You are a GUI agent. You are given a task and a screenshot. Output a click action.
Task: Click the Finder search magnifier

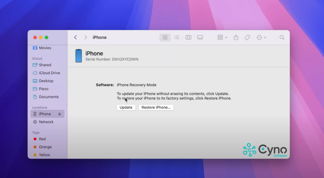282,37
